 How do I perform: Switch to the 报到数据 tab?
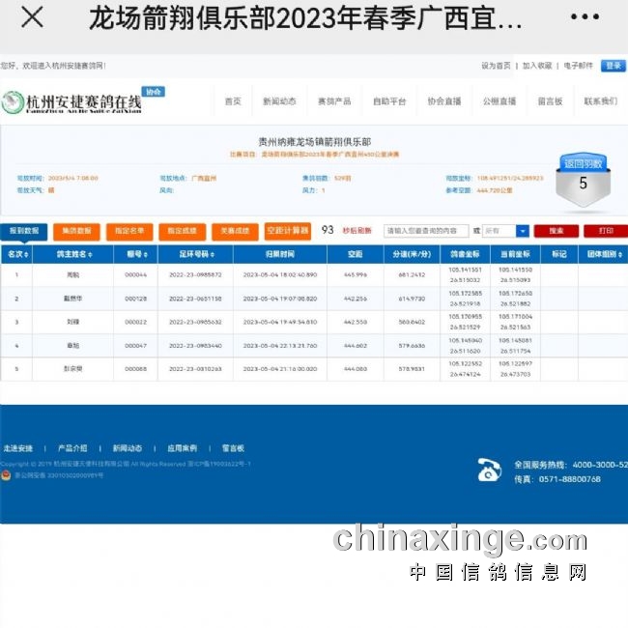tap(24, 231)
